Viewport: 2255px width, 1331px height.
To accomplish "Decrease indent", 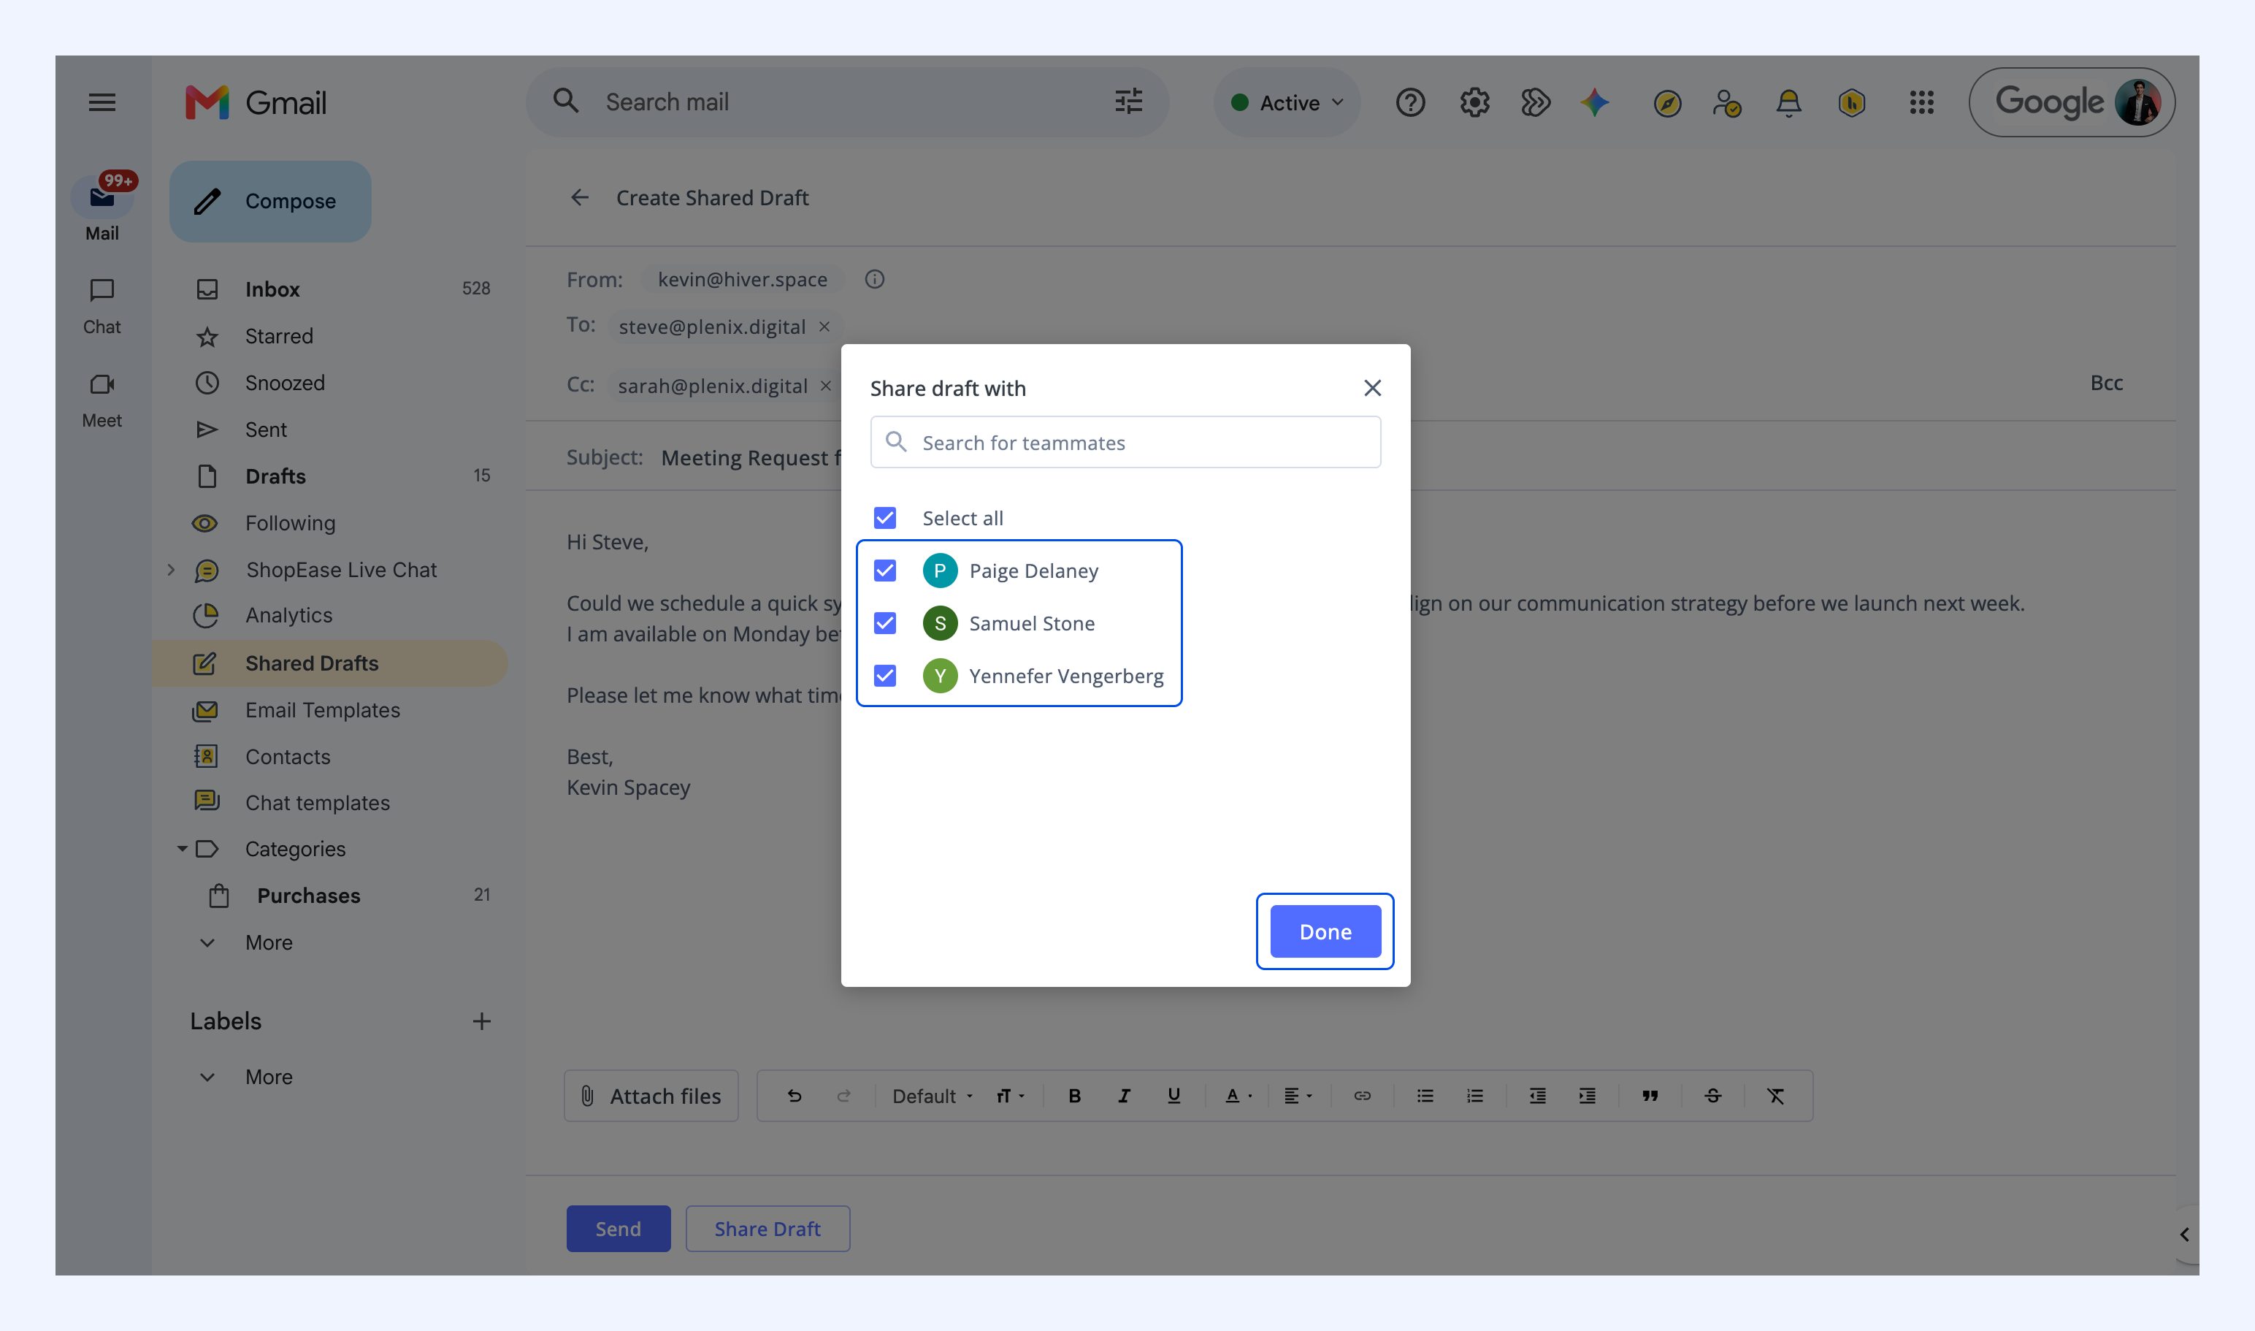I will click(1538, 1096).
